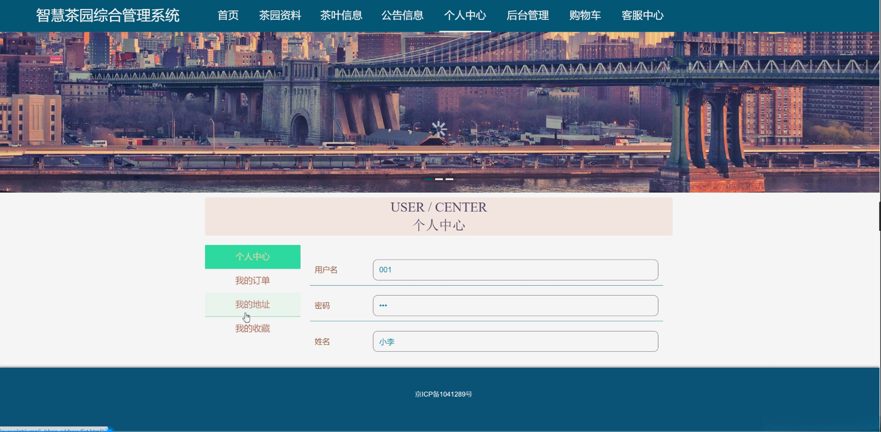Select the third carousel slide indicator

(449, 179)
